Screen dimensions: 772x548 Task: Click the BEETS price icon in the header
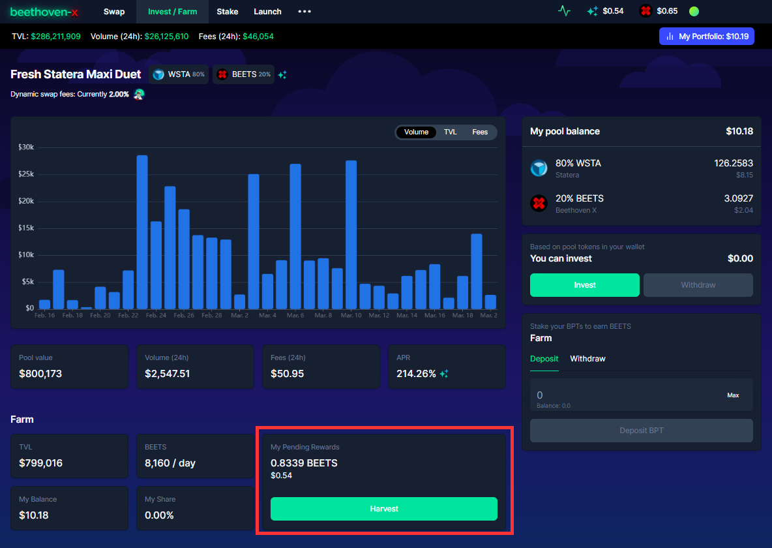coord(646,11)
